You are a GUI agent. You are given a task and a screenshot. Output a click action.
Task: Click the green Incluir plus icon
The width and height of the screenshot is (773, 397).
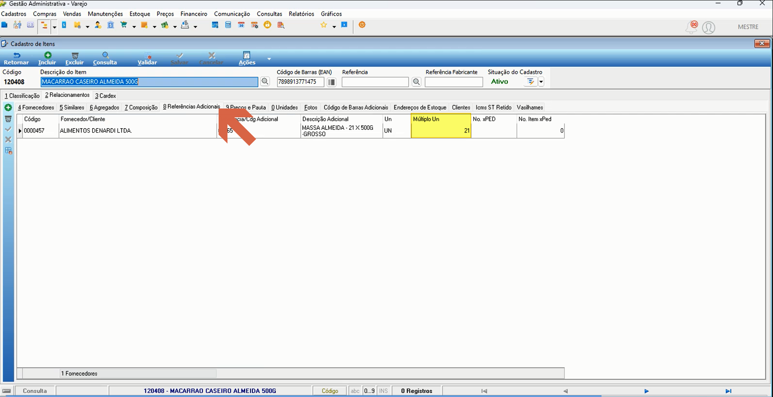click(48, 55)
